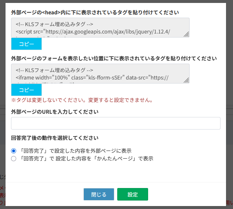Click heading about form display position tag
Screen dimensions: 233x209
pyautogui.click(x=114, y=58)
